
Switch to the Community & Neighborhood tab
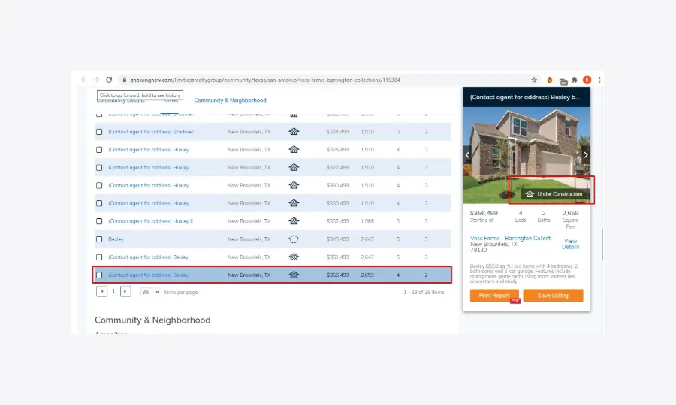click(x=230, y=100)
